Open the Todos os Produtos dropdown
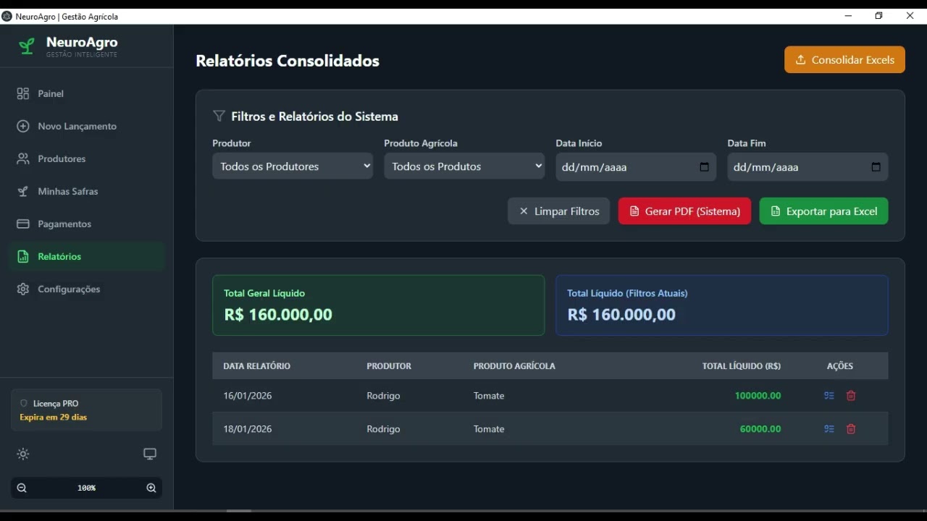The height and width of the screenshot is (521, 927). (x=464, y=166)
